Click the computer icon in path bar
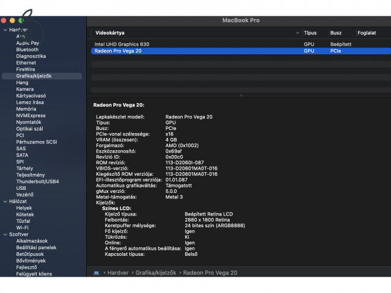391x293 pixels. [97, 273]
